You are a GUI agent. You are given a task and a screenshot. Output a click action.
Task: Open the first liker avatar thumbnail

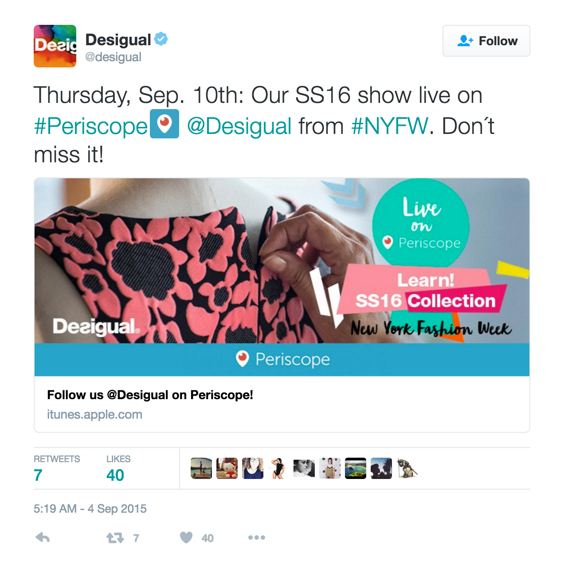(201, 468)
